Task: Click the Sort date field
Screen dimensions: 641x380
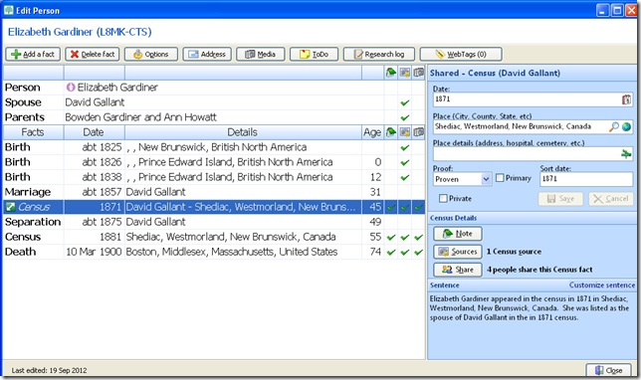Action: [x=586, y=179]
